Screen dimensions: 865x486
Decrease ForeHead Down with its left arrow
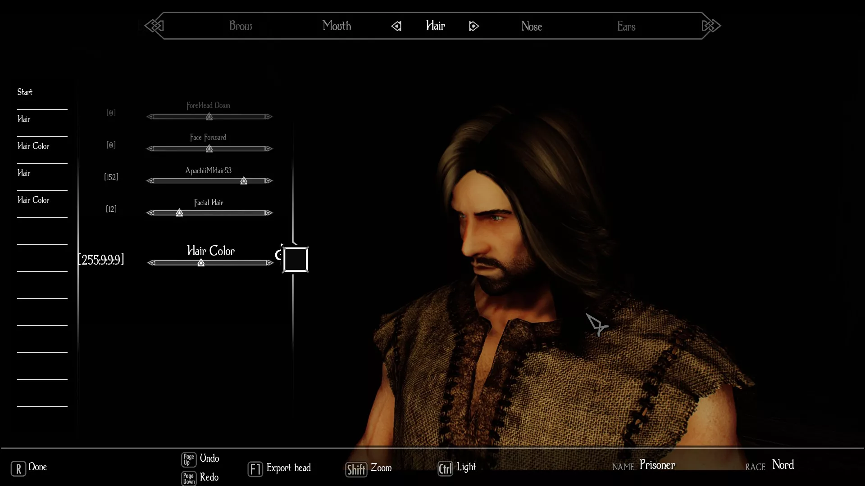[150, 117]
